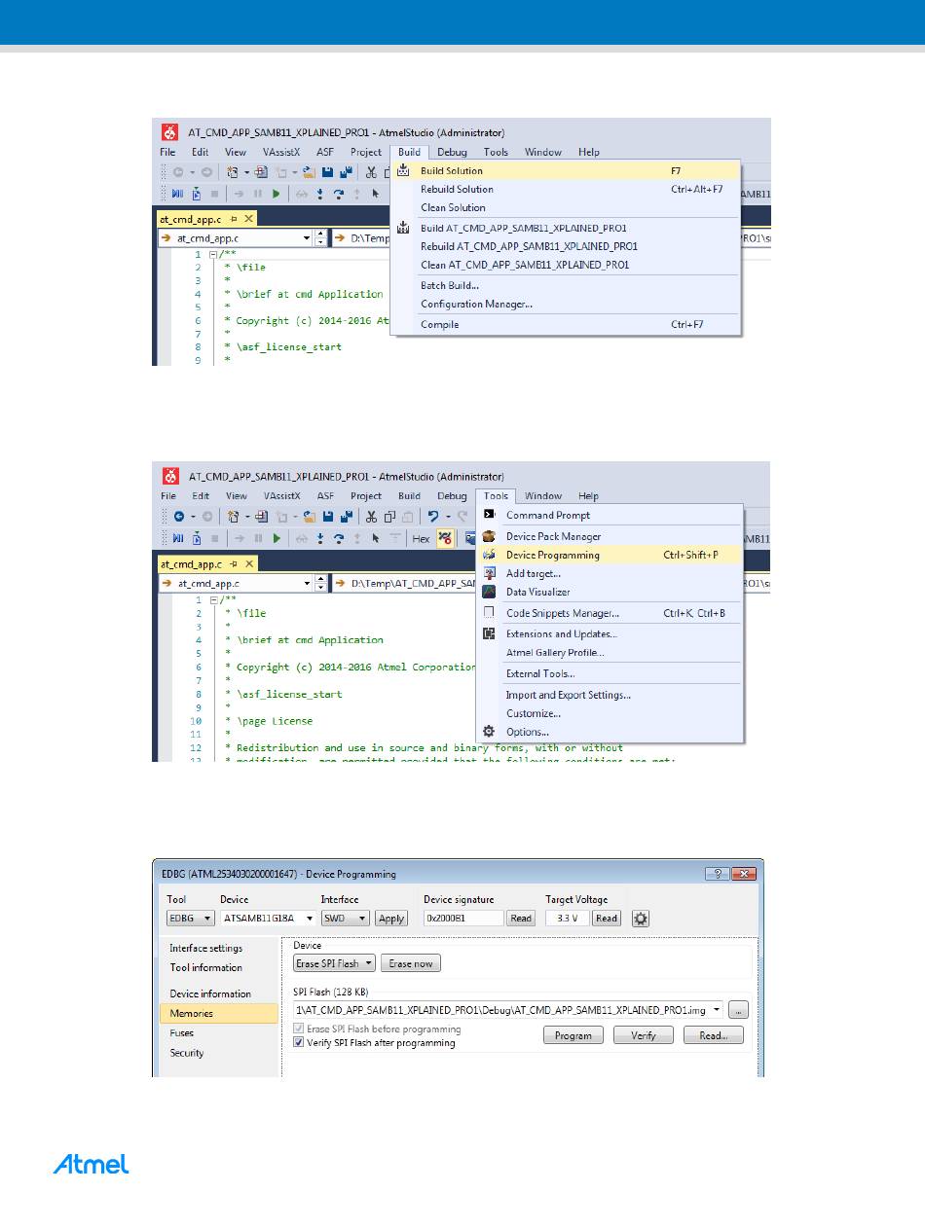The height and width of the screenshot is (1228, 925).
Task: Click the Atmel Studio ladybug logo in Build-menu window
Action: click(x=169, y=132)
